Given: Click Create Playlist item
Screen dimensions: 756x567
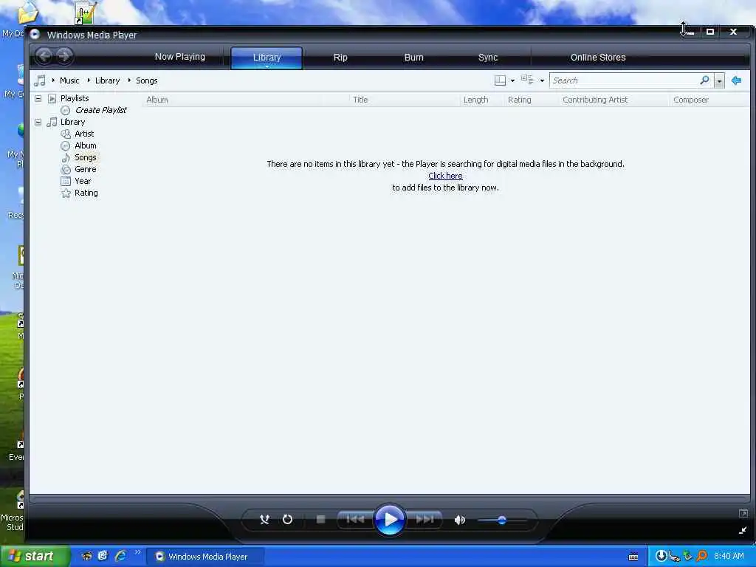Looking at the screenshot, I should [100, 110].
